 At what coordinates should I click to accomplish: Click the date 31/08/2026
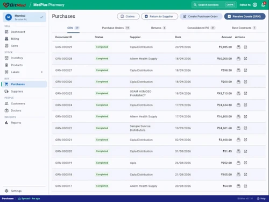[x=183, y=151]
